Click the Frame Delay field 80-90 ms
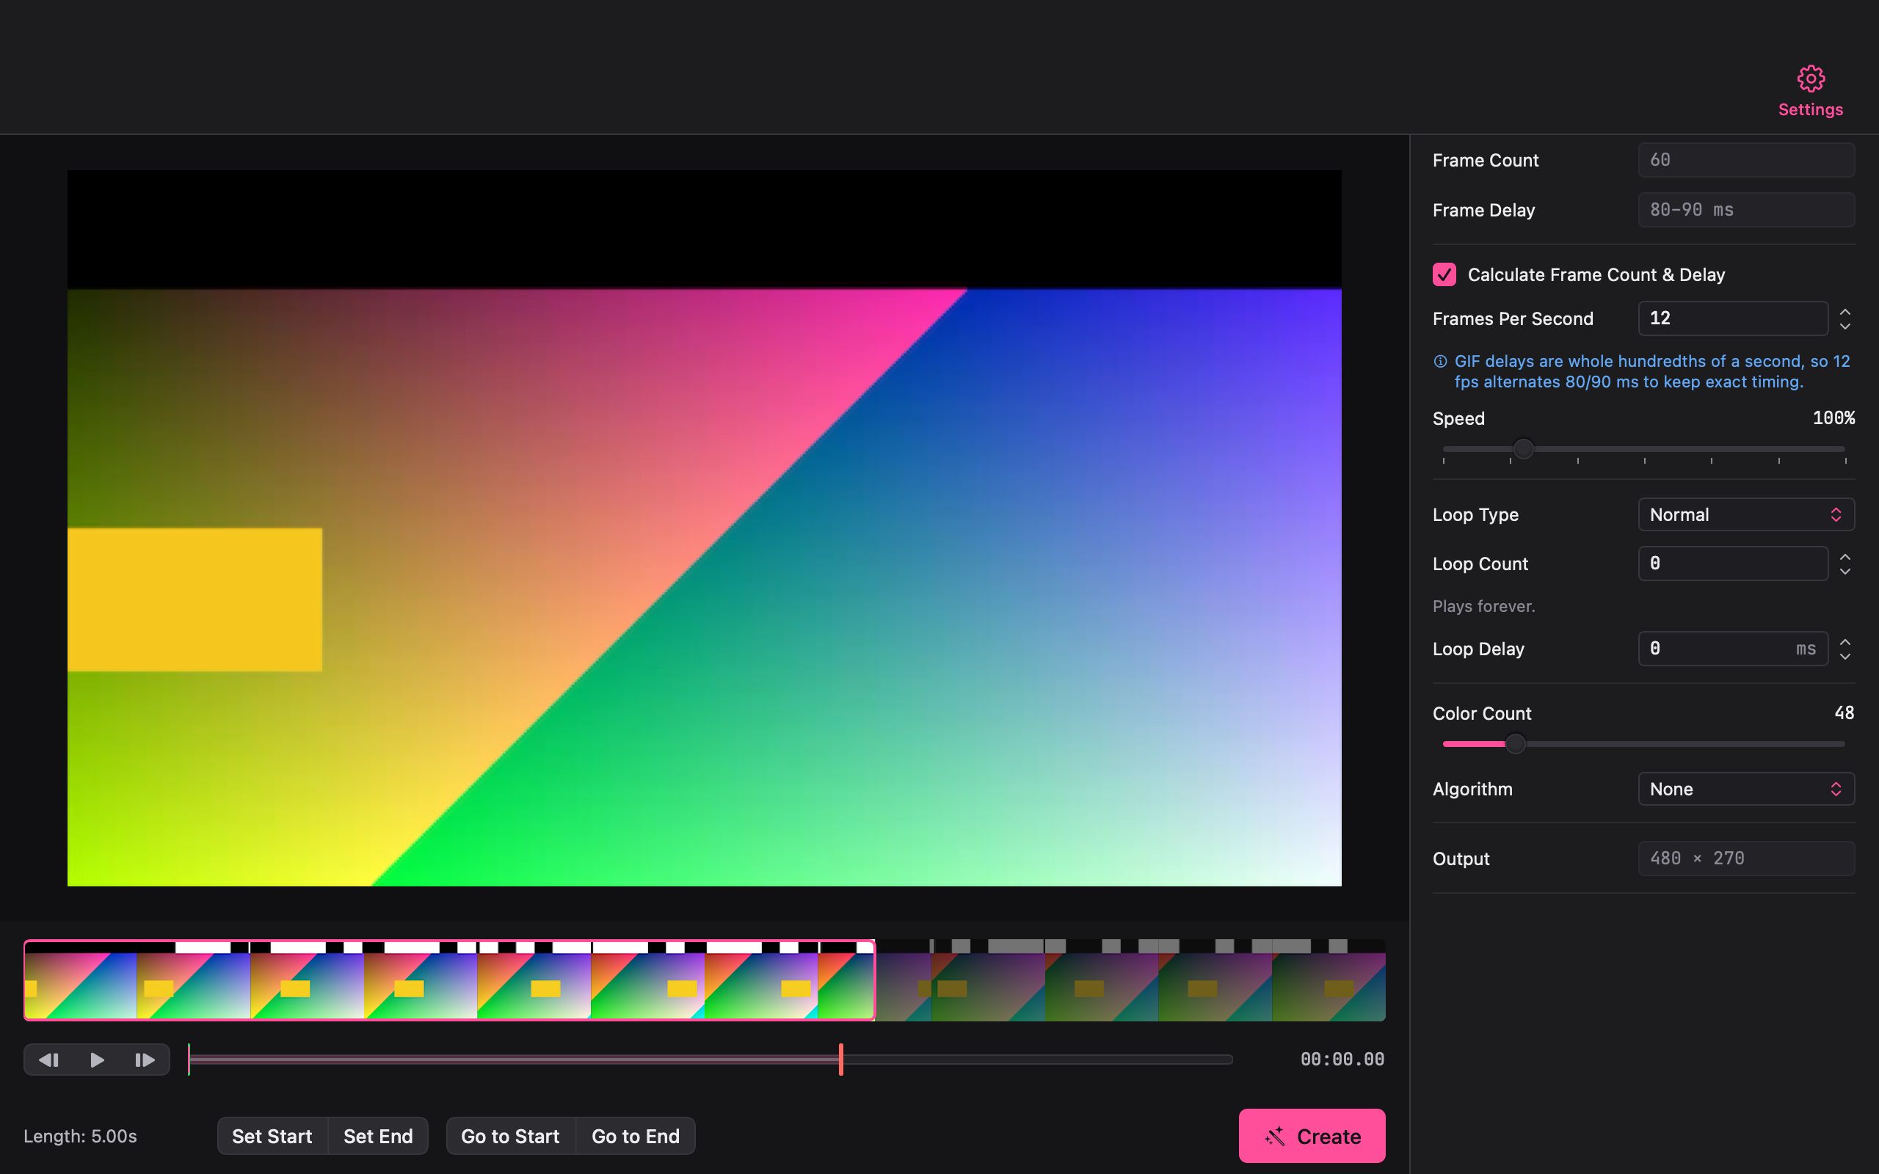The height and width of the screenshot is (1174, 1879). pos(1746,210)
